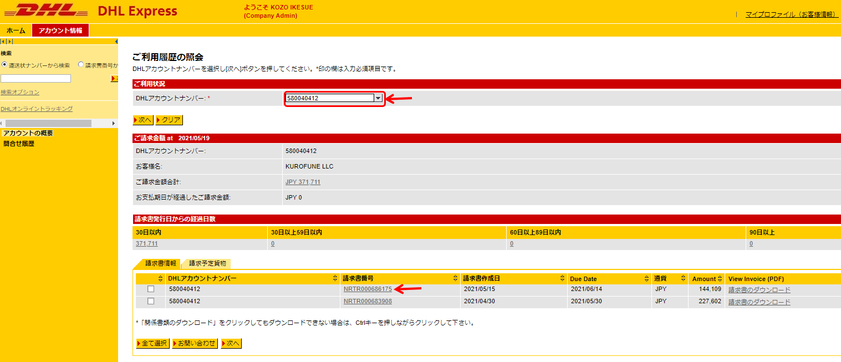
Task: Focus the sidebar search text field
Action: click(35, 79)
